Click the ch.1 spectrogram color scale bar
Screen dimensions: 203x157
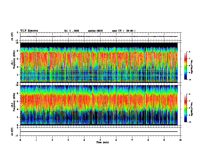tap(186, 66)
